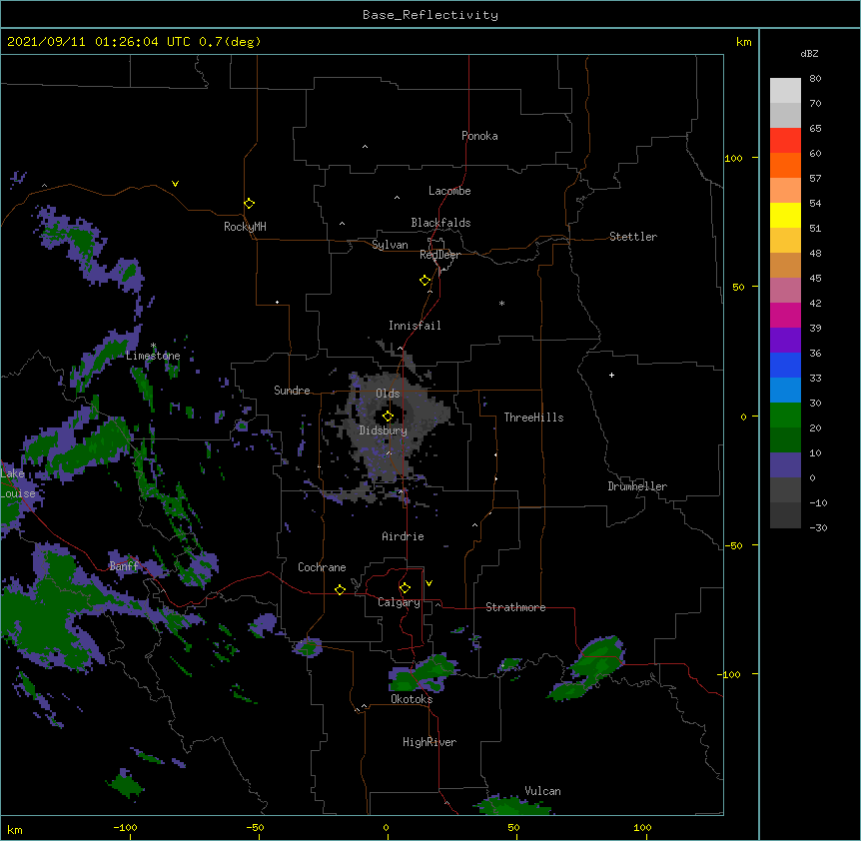The height and width of the screenshot is (841, 861).
Task: Click the Didsbury label
Action: pyautogui.click(x=383, y=430)
